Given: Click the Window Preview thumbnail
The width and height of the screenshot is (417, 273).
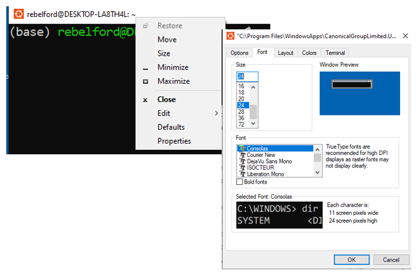Looking at the screenshot, I should 360,93.
